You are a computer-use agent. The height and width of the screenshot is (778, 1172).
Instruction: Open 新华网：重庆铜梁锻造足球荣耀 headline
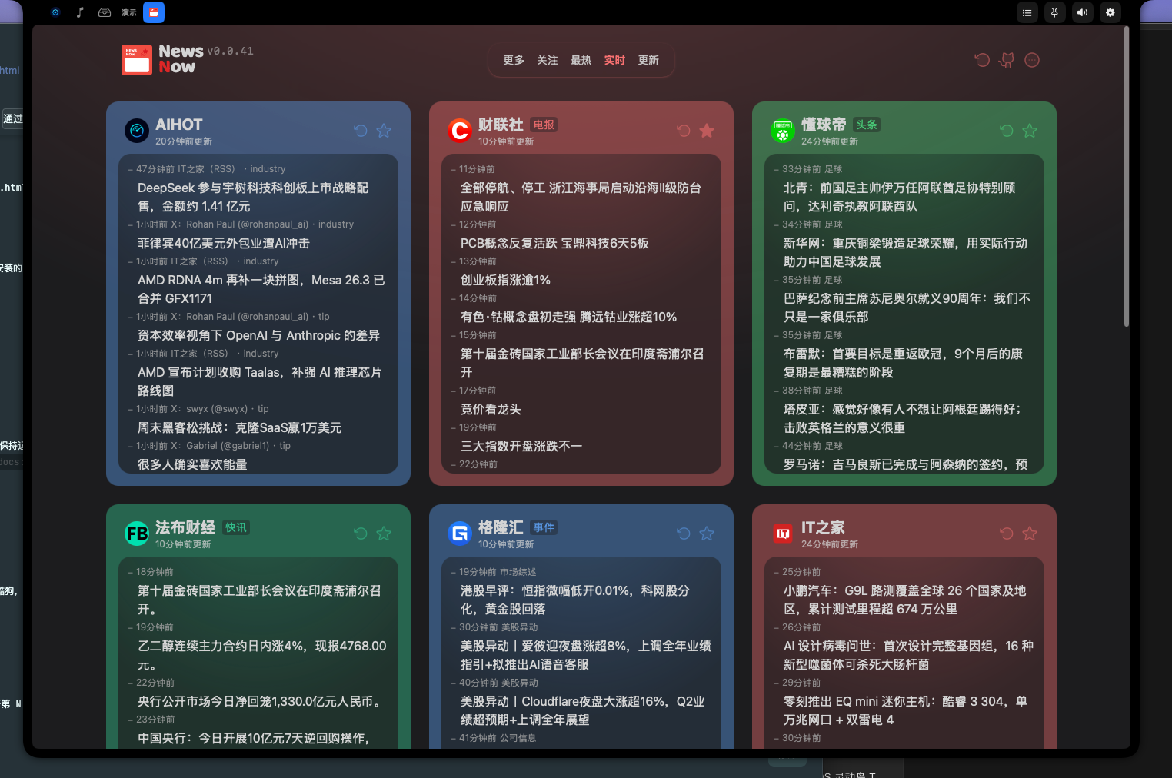point(906,252)
